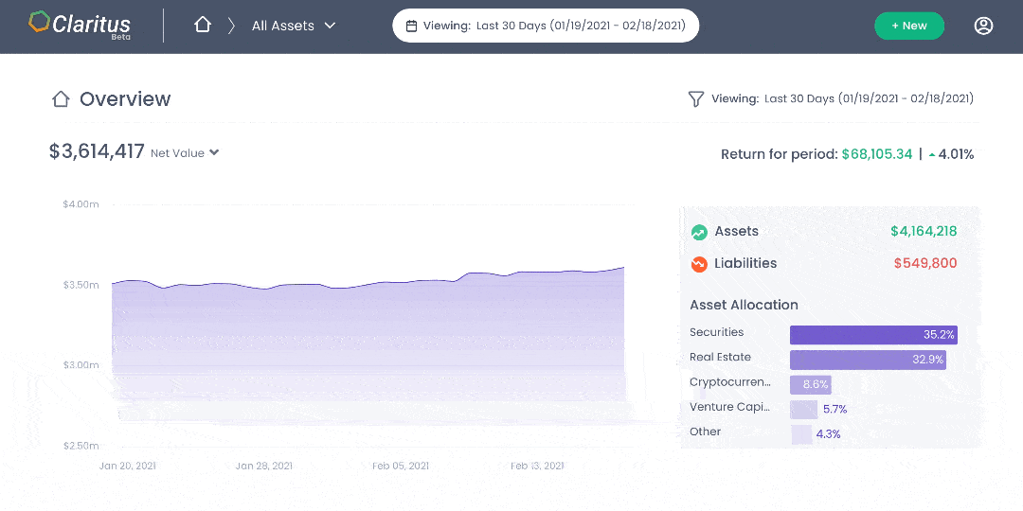The width and height of the screenshot is (1023, 511).
Task: Open the user profile icon
Action: pos(983,26)
